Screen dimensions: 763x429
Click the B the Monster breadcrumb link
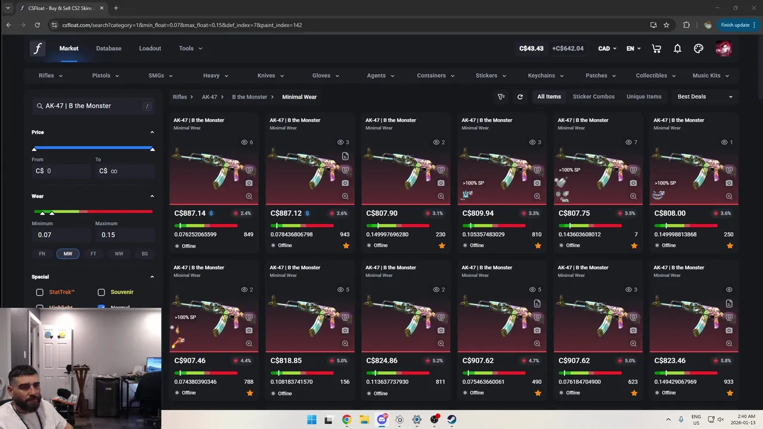tap(250, 97)
